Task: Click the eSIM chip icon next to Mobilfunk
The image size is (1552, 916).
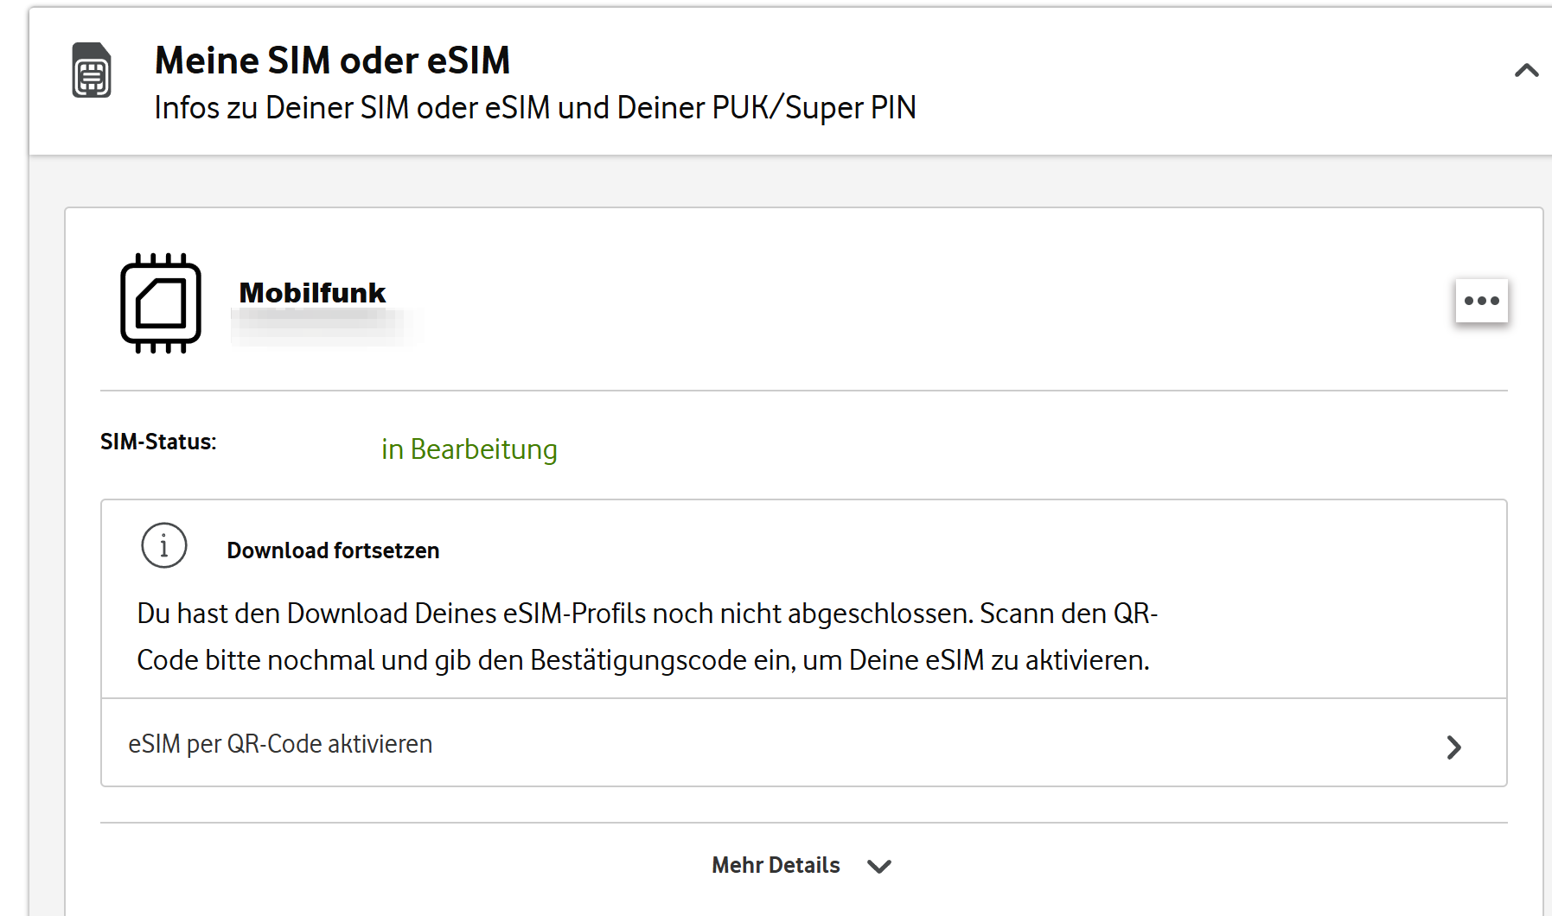Action: point(161,303)
